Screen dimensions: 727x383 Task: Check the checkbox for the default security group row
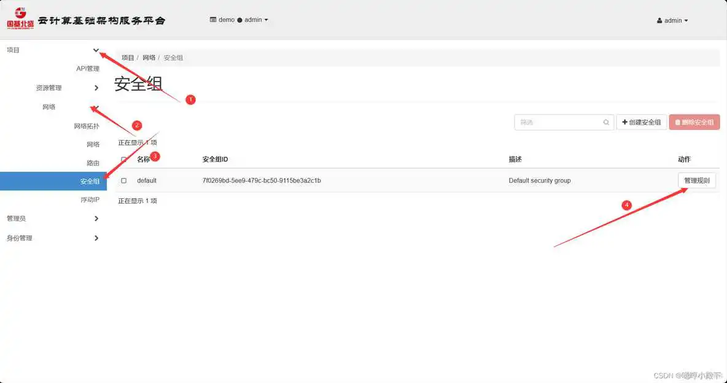click(123, 180)
